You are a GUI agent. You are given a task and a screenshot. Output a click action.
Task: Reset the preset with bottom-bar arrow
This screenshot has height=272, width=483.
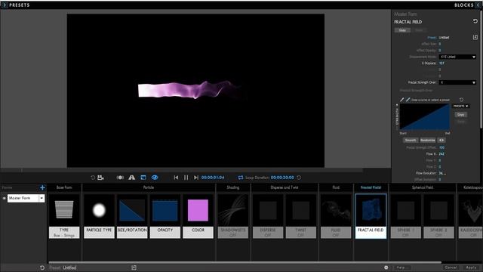42,267
